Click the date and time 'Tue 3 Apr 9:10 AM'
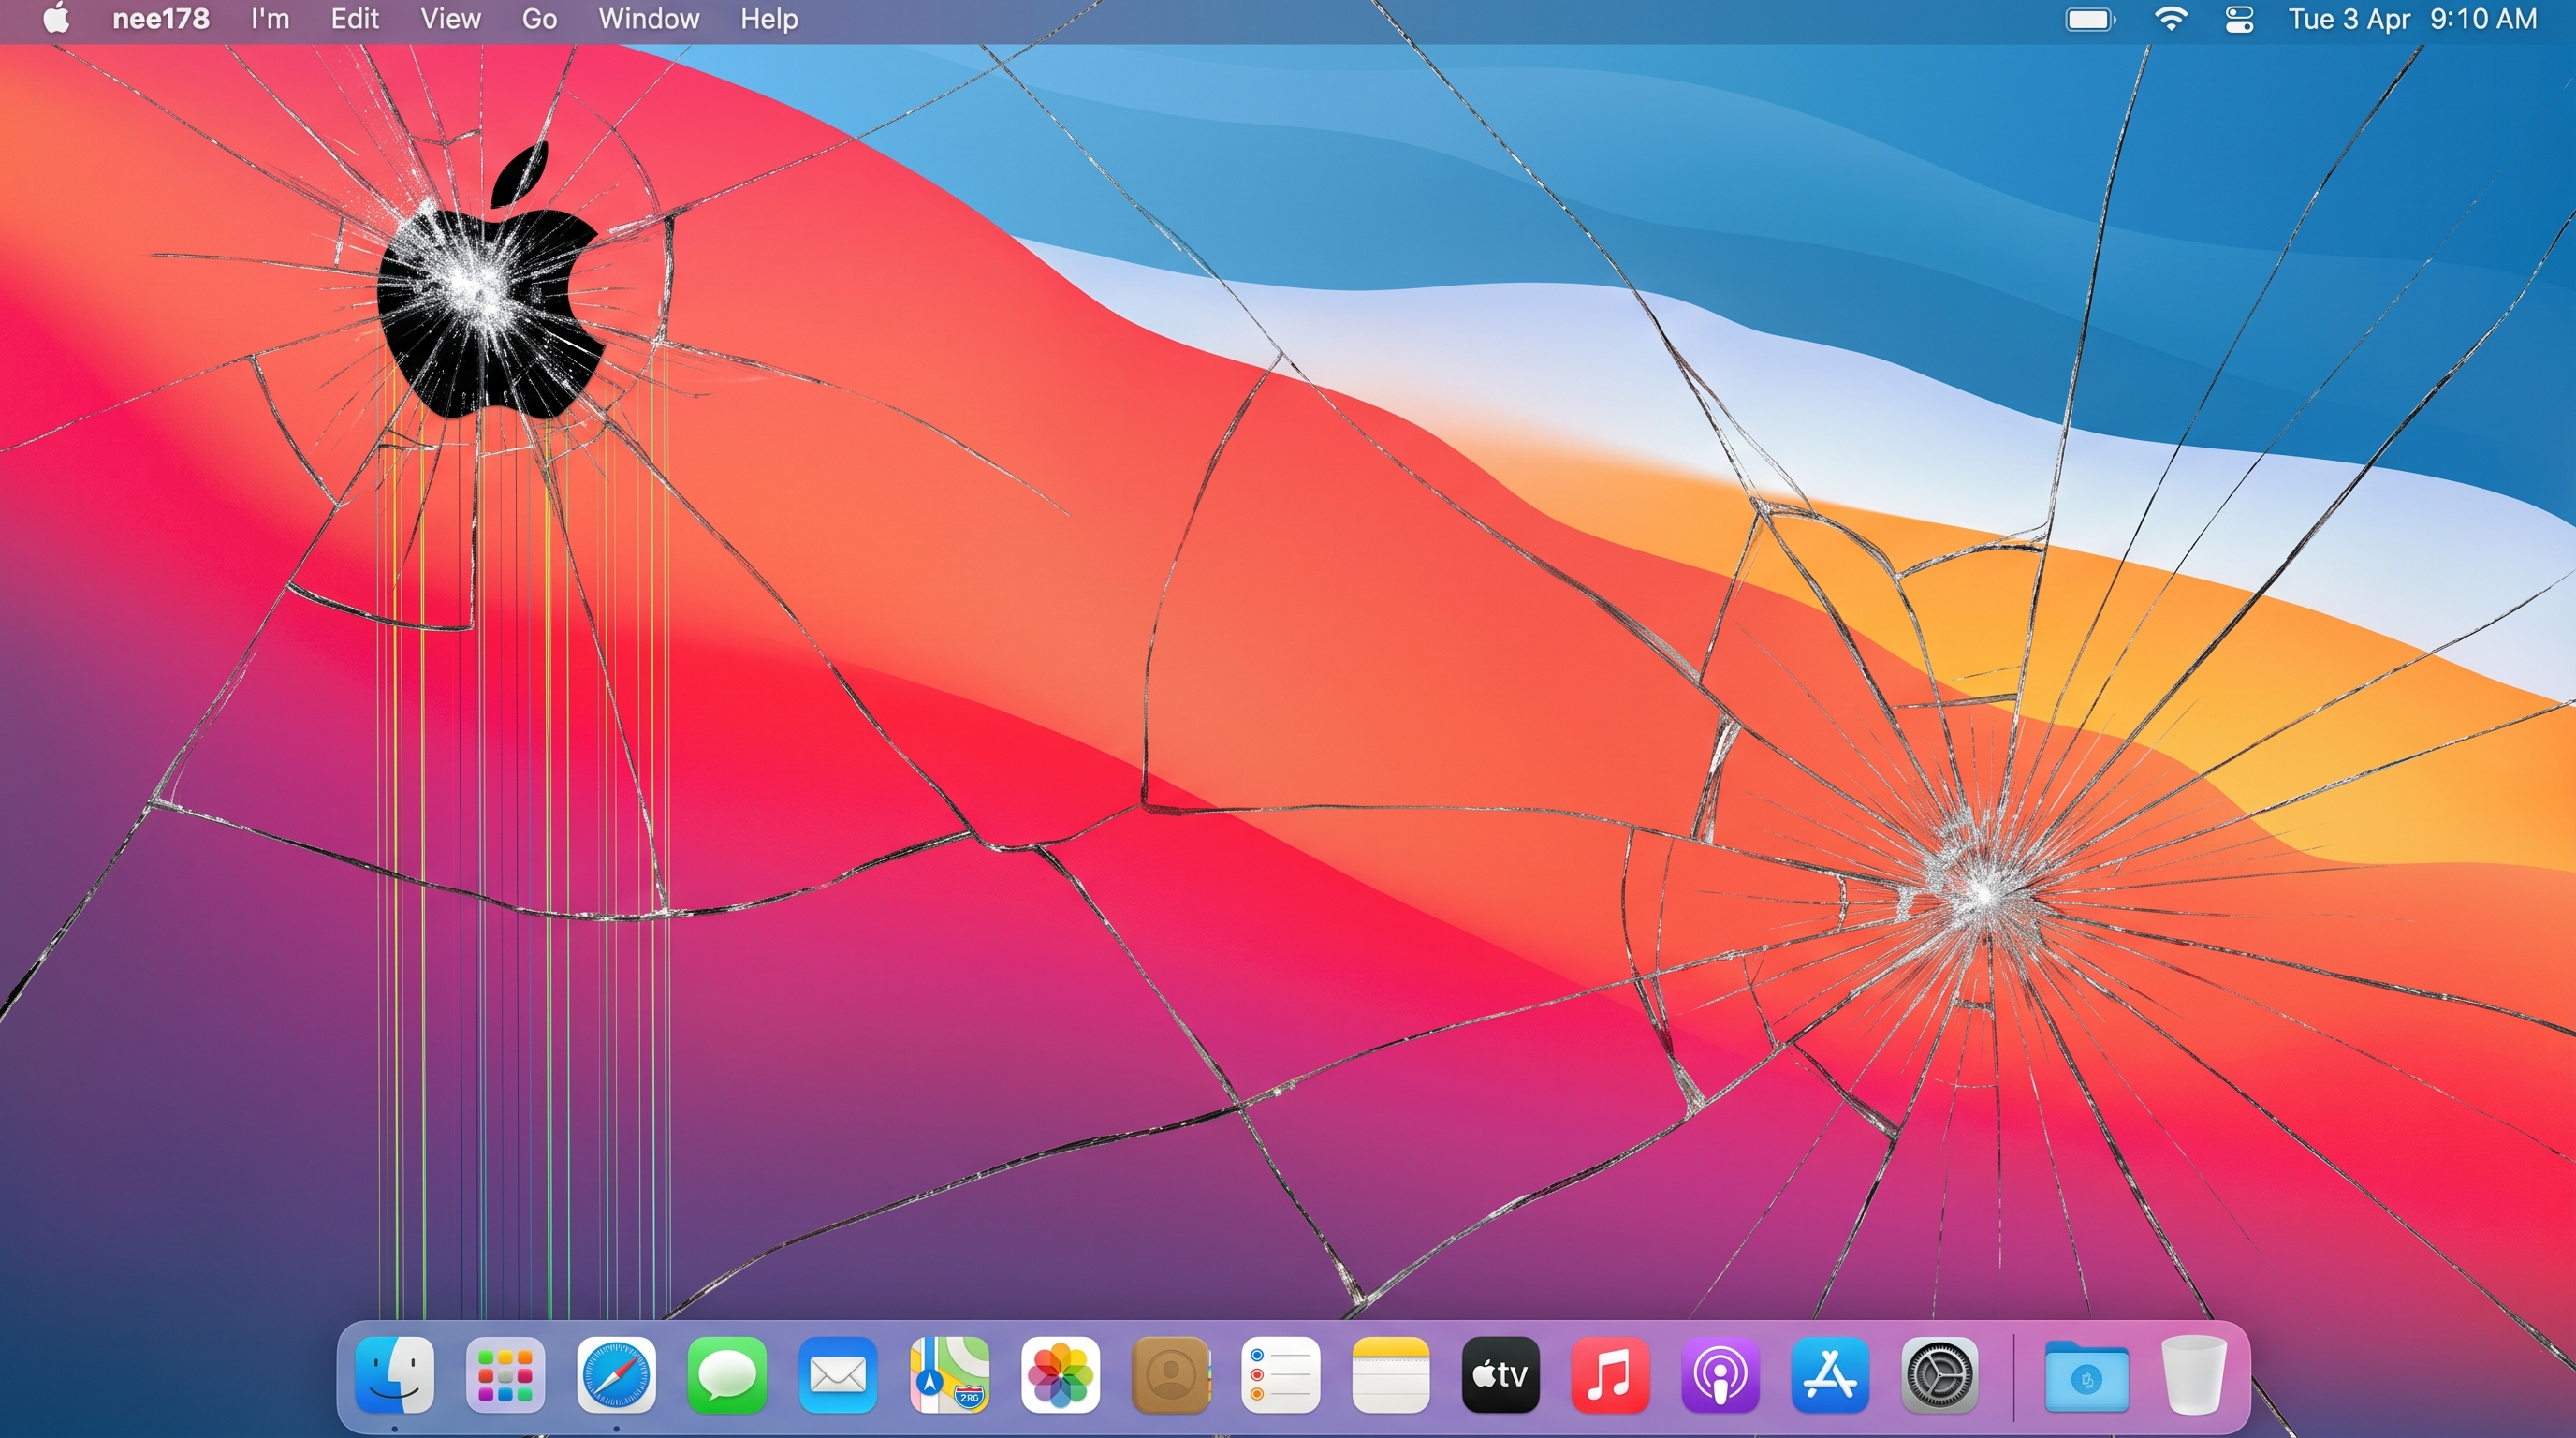Screen dimensions: 2576x1438 (2412, 19)
